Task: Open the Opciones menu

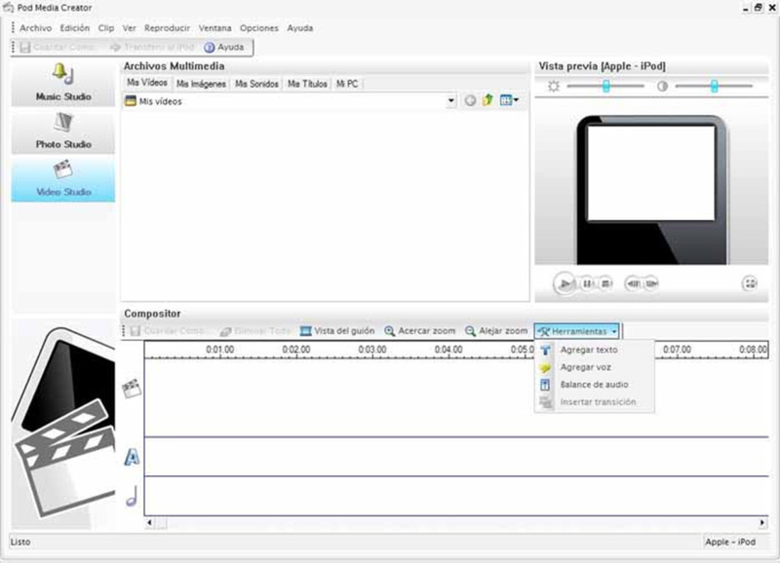Action: click(x=259, y=28)
